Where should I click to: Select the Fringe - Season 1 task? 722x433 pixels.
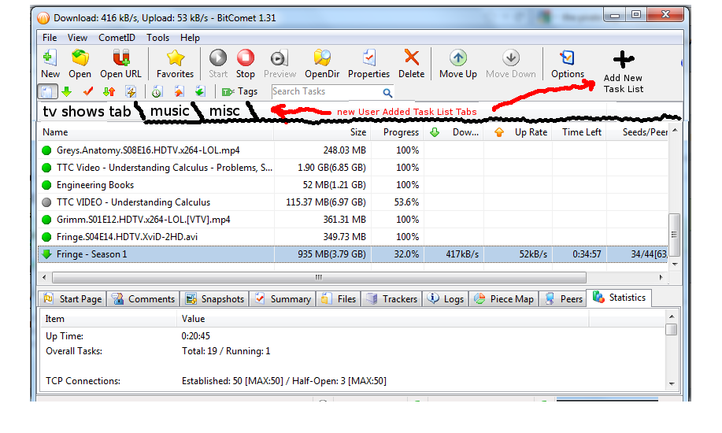tap(353, 254)
